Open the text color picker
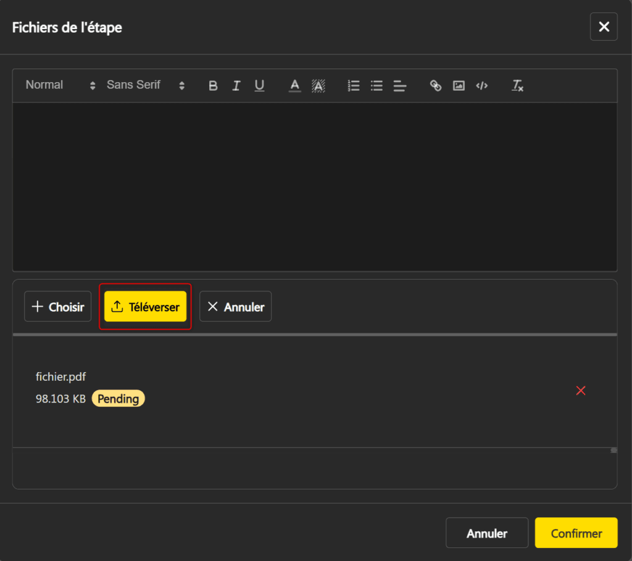This screenshot has height=561, width=632. [x=295, y=86]
